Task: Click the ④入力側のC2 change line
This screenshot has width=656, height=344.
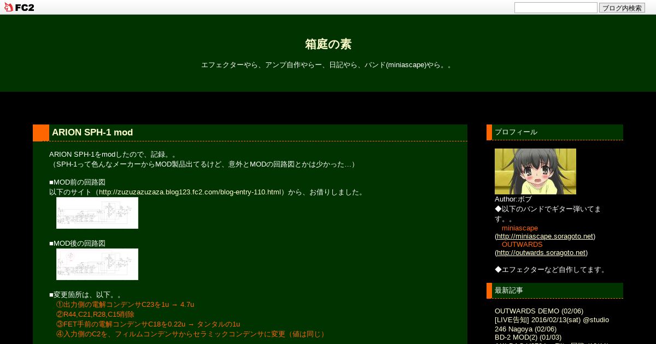Action: point(192,334)
